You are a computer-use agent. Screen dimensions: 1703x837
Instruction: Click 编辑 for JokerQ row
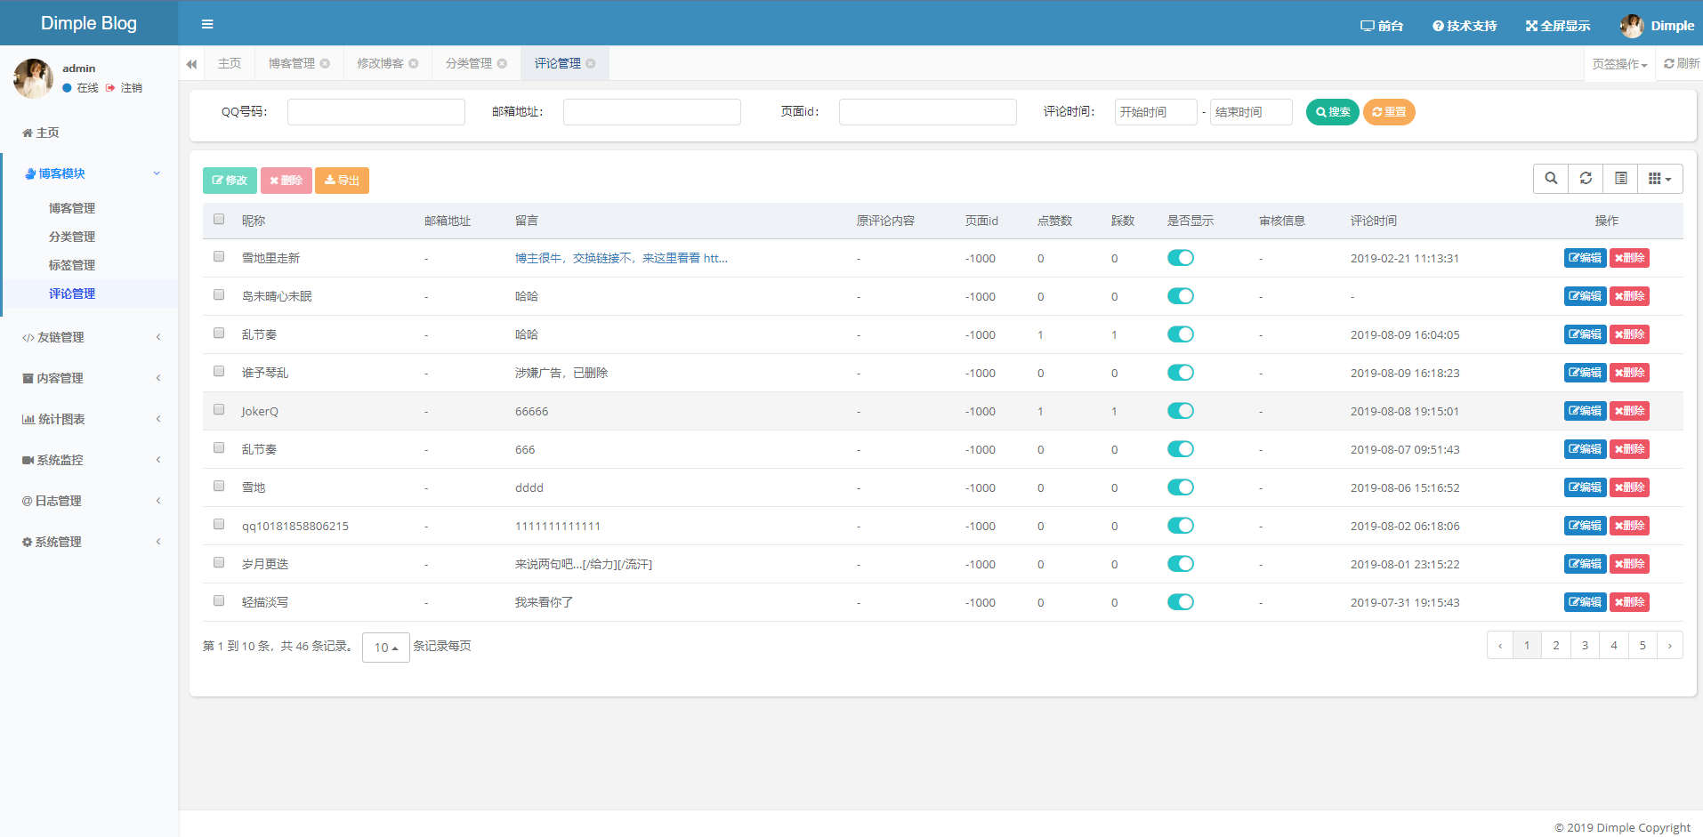tap(1585, 411)
